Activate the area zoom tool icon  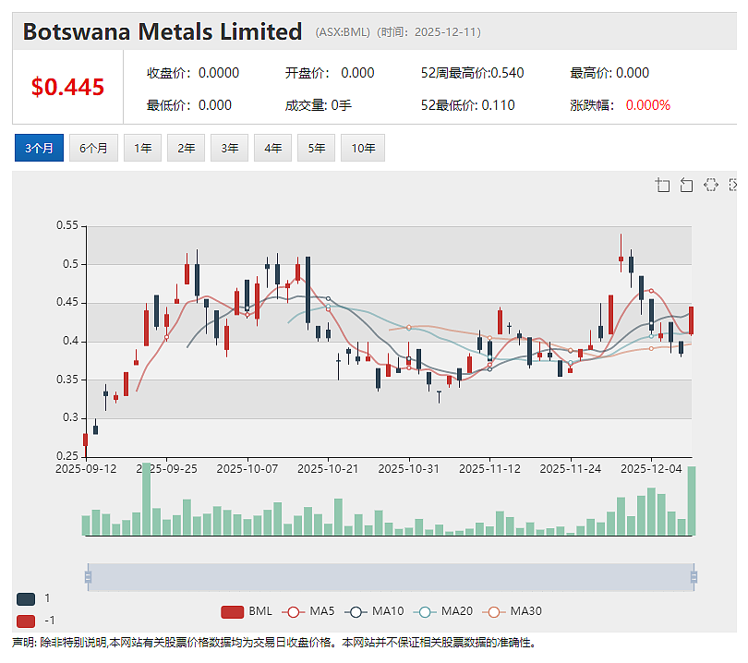662,185
